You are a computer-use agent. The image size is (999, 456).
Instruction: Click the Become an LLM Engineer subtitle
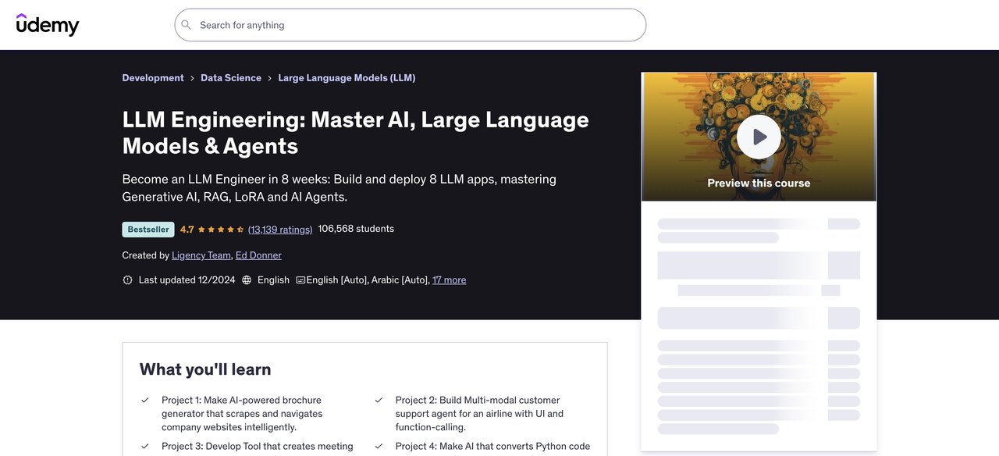pyautogui.click(x=340, y=188)
